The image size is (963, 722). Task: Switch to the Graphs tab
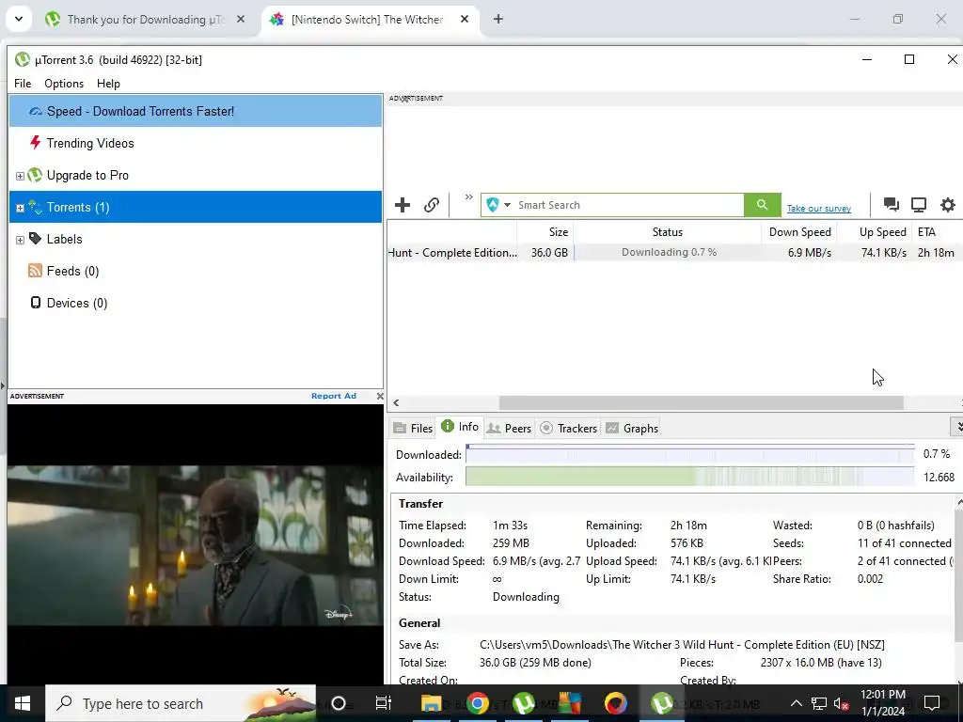pyautogui.click(x=632, y=428)
